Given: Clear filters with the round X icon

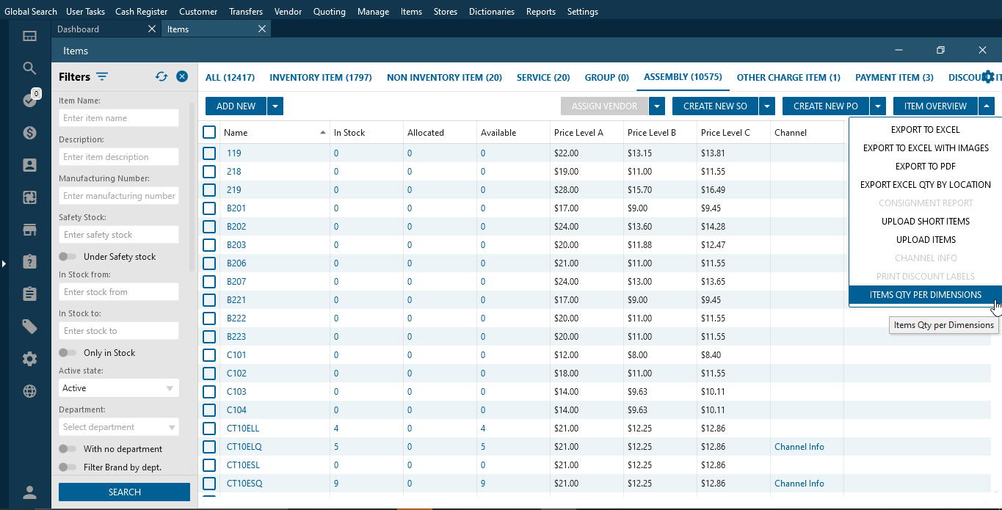Looking at the screenshot, I should point(182,76).
